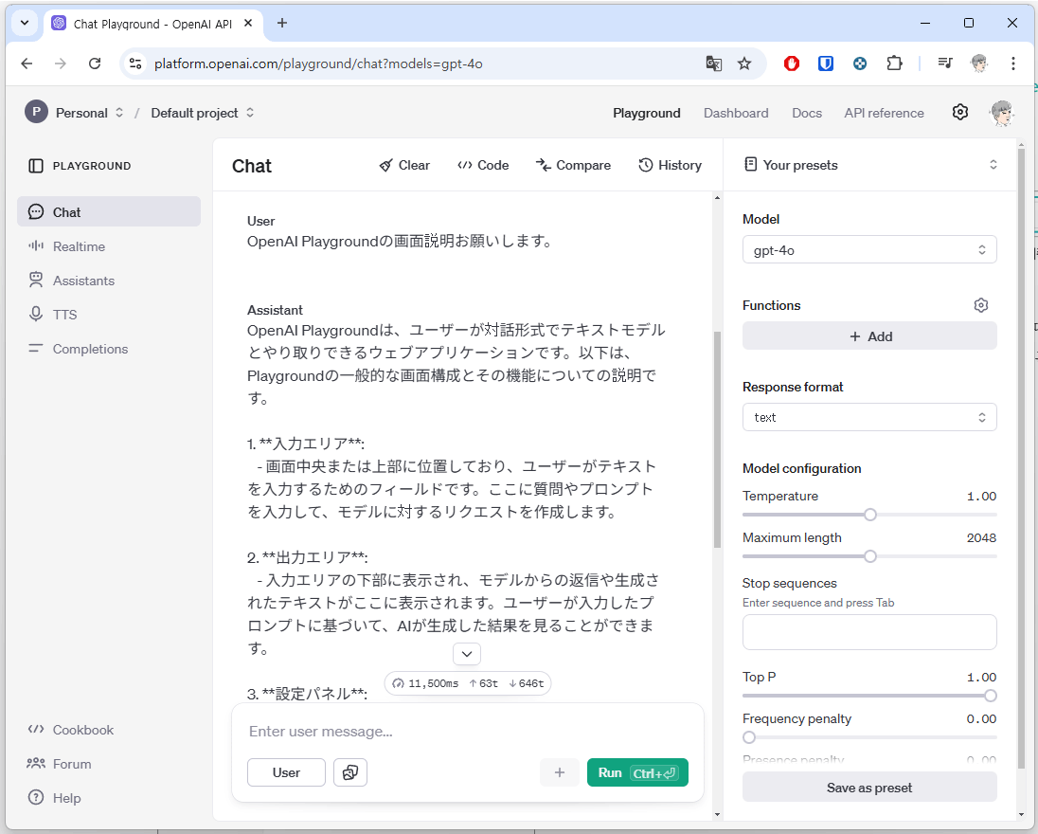The width and height of the screenshot is (1038, 834).
Task: Save settings as preset
Action: [x=869, y=788]
